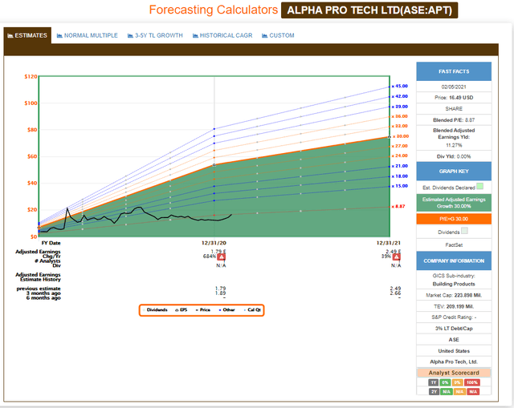This screenshot has height=408, width=514.
Task: Click the GRAPH KEY panel header
Action: point(454,171)
